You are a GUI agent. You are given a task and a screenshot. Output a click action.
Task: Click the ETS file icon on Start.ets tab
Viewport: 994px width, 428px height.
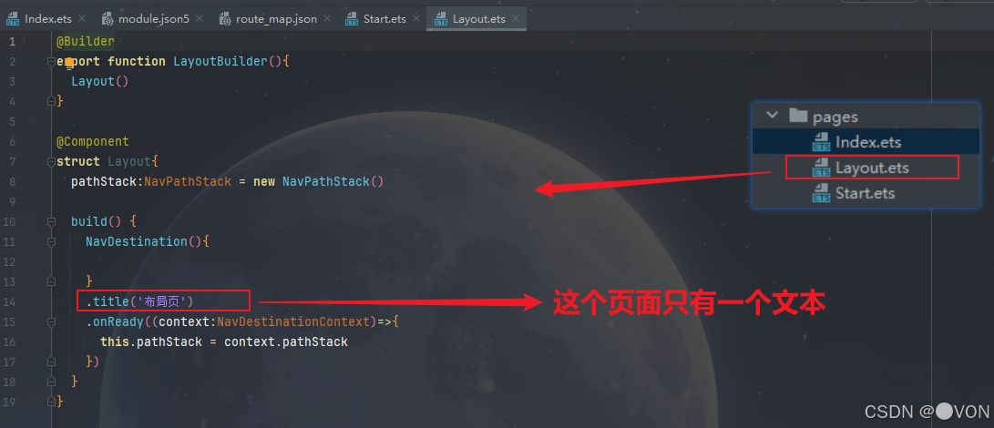pos(353,19)
